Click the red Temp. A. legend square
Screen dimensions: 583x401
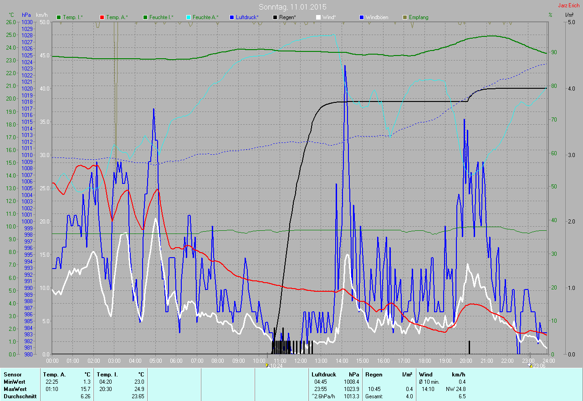click(102, 17)
